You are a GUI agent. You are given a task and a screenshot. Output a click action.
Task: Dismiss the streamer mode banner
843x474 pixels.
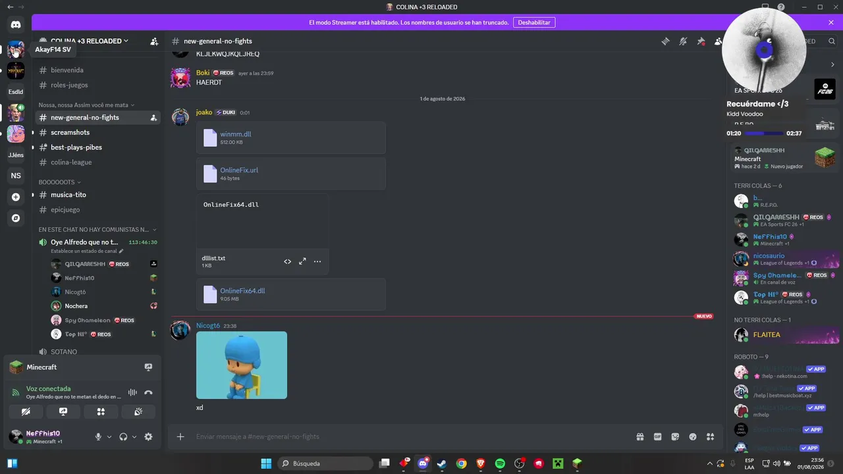(831, 22)
